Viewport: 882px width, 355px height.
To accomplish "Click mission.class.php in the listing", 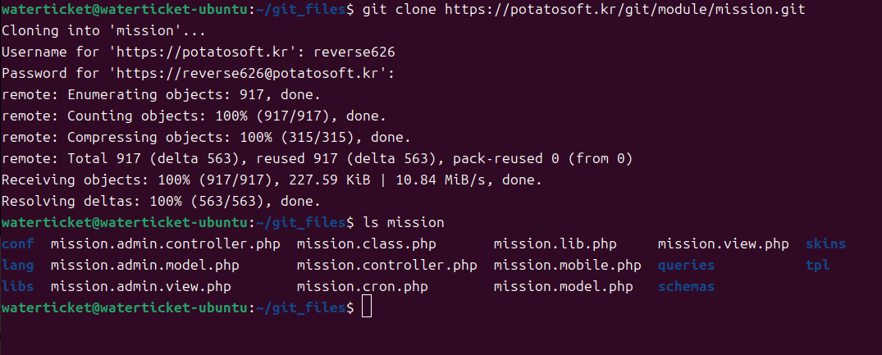I will coord(366,244).
